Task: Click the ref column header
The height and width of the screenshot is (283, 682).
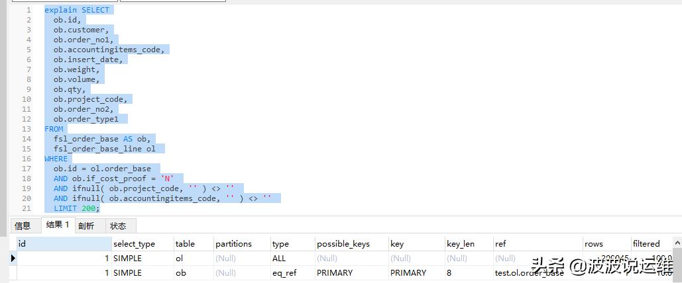Action: (538, 243)
